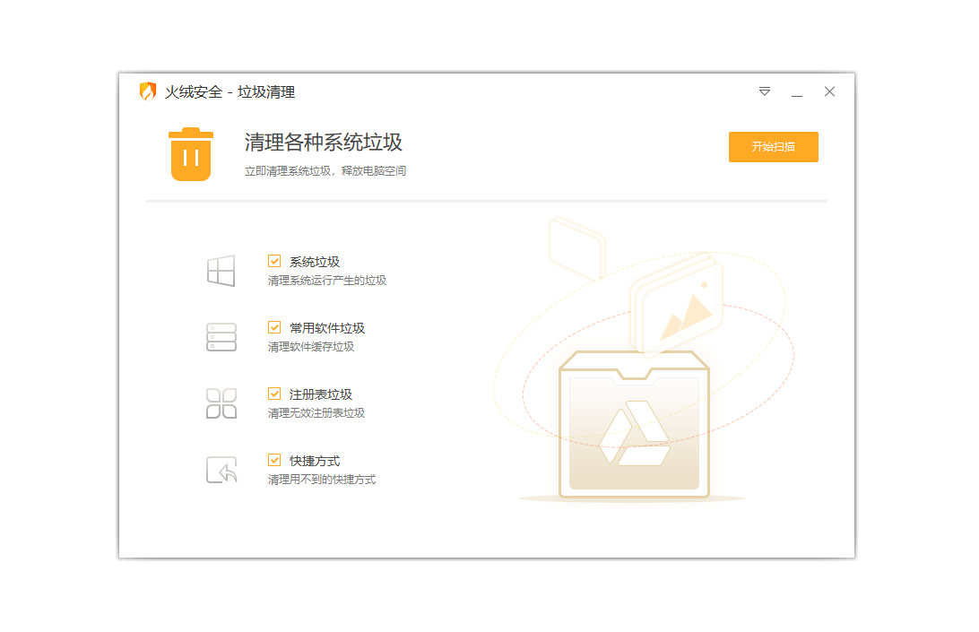979x632 pixels.
Task: Click the server stack icon beside 常用软件垃圾
Action: (221, 336)
